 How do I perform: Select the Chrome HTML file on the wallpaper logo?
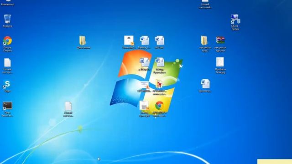pyautogui.click(x=159, y=106)
